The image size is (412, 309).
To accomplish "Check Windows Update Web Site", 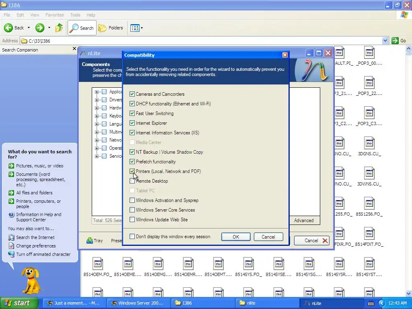I will point(132,219).
